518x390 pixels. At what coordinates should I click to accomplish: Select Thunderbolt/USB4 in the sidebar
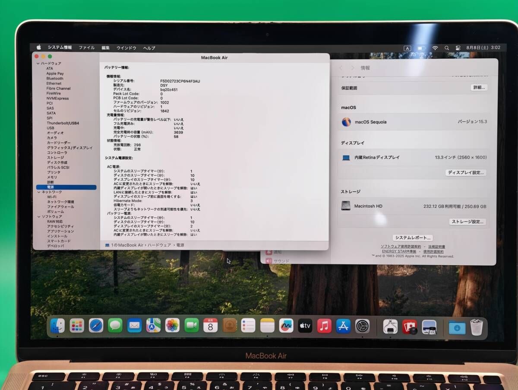click(63, 123)
